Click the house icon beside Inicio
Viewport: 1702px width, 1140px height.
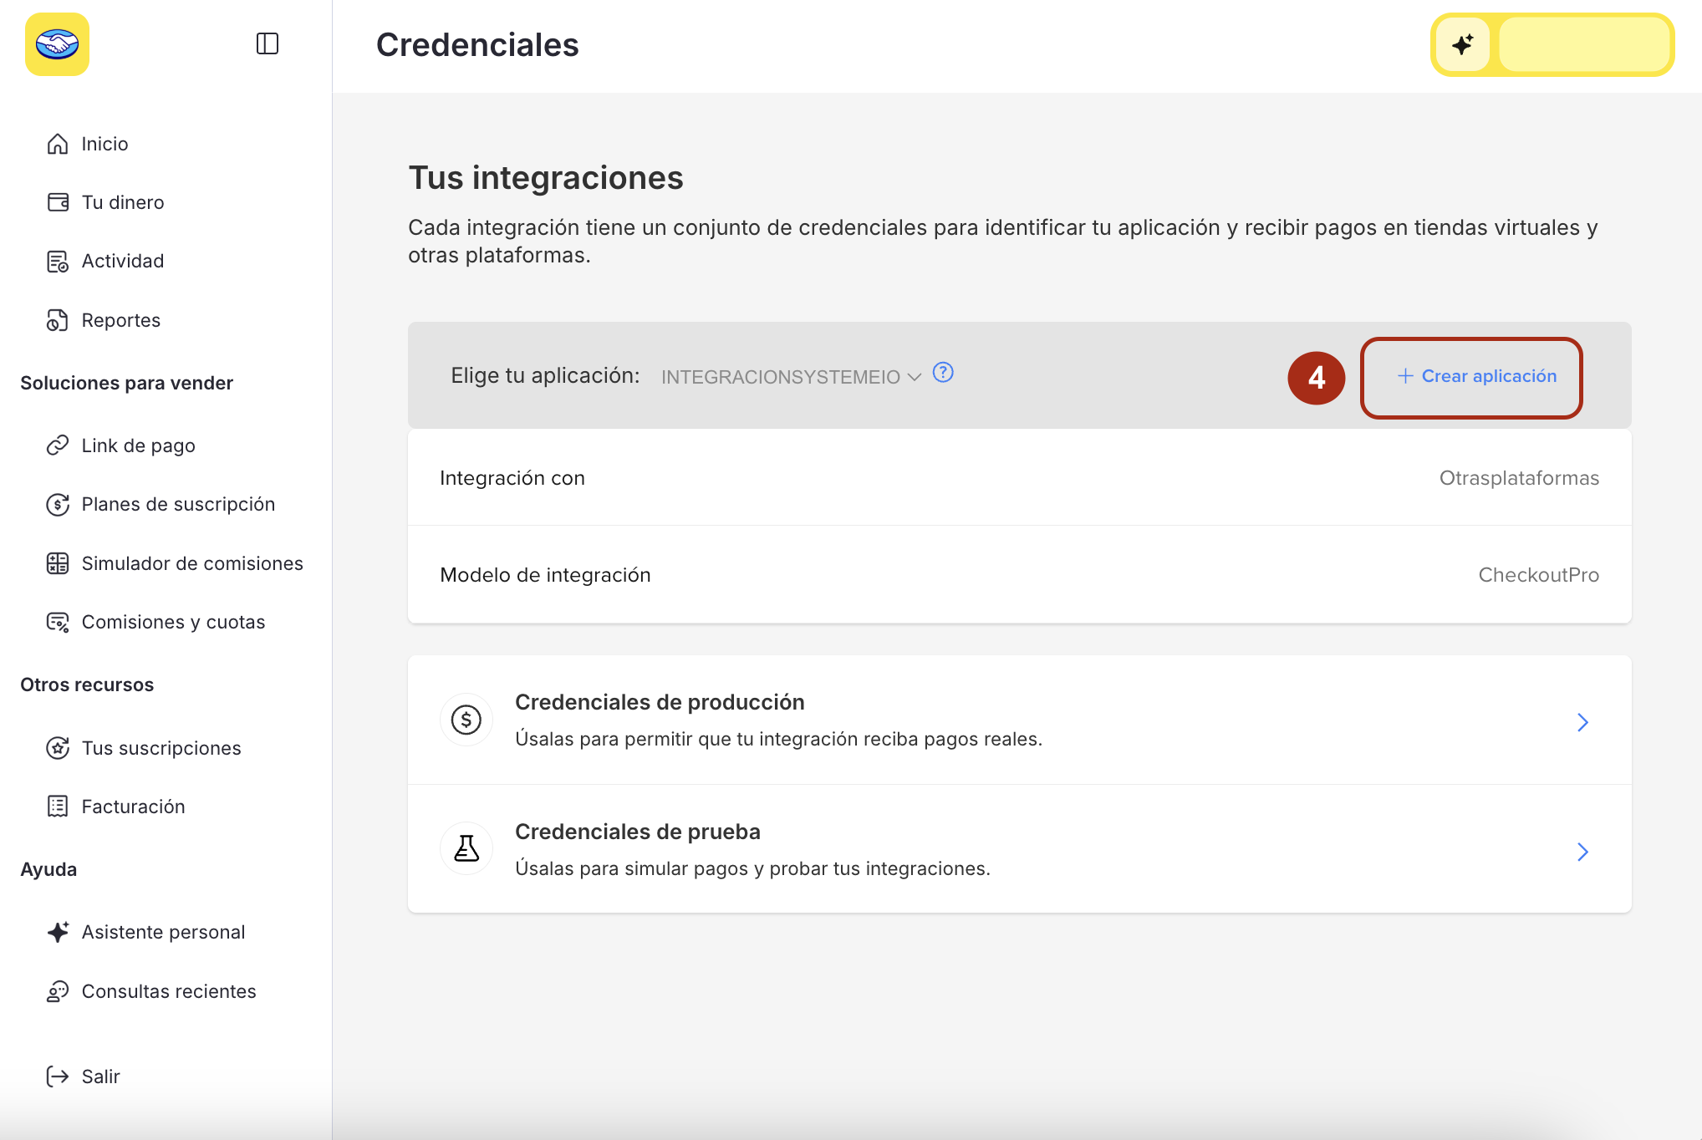click(x=58, y=144)
